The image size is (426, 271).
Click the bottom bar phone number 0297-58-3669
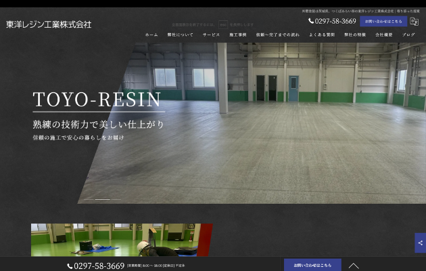pos(99,266)
